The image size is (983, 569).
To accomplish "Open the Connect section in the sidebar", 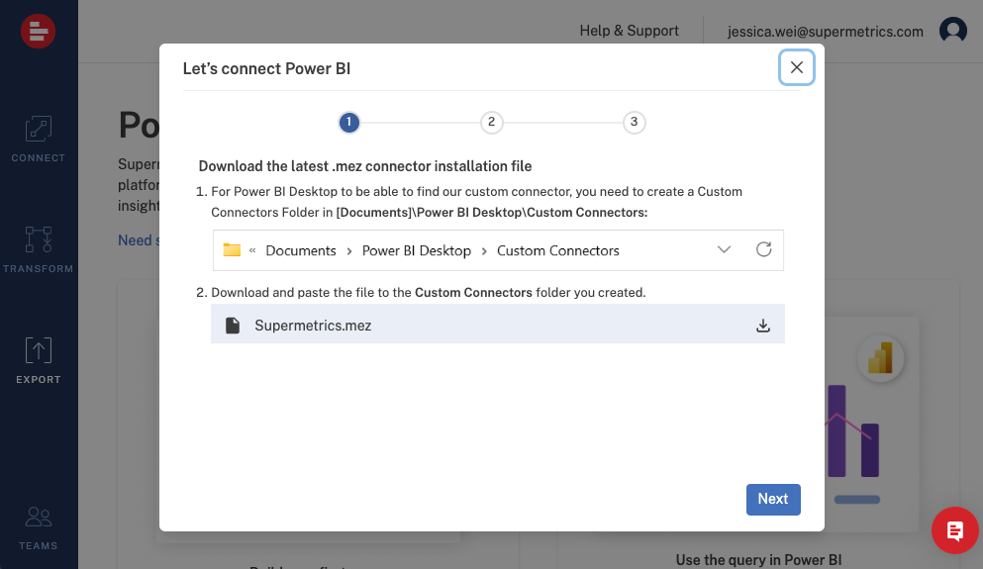I will tap(39, 140).
